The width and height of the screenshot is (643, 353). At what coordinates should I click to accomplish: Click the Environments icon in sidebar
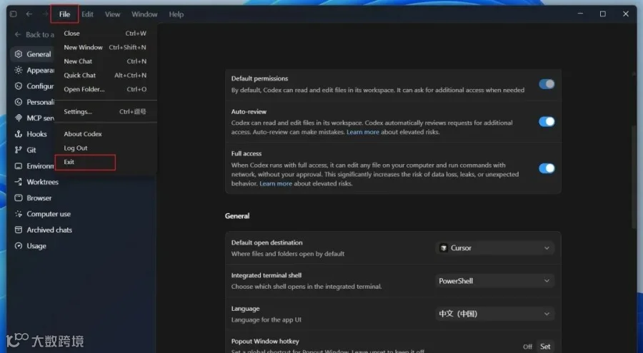[x=19, y=166]
